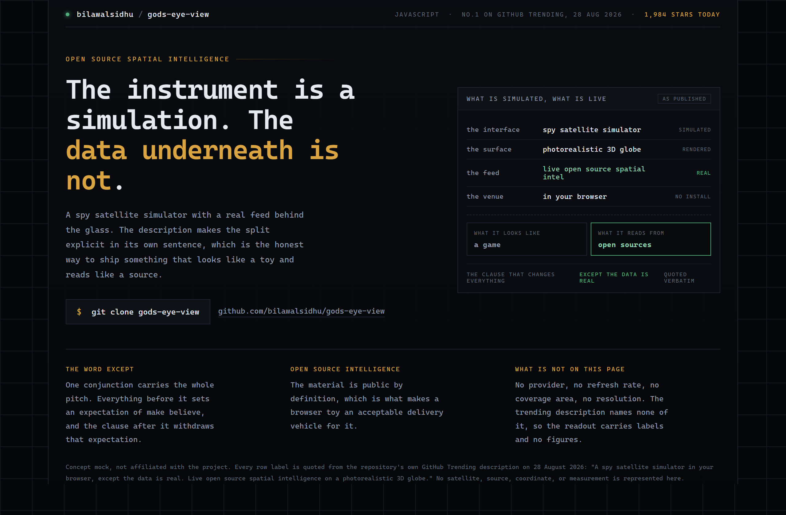Viewport: 786px width, 515px height.
Task: Click 'The Word Except' section heading
Action: click(99, 369)
